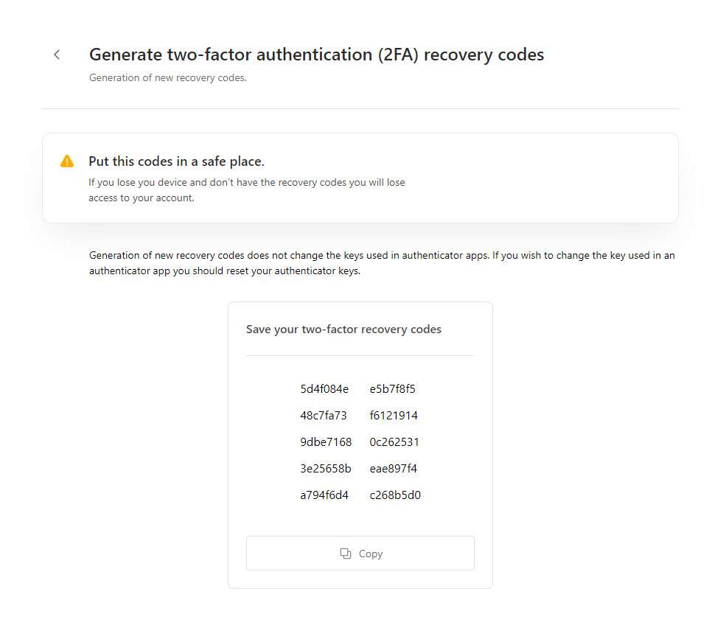Click the "Save your two-factor recovery codes" heading
The width and height of the screenshot is (726, 628).
pyautogui.click(x=343, y=329)
